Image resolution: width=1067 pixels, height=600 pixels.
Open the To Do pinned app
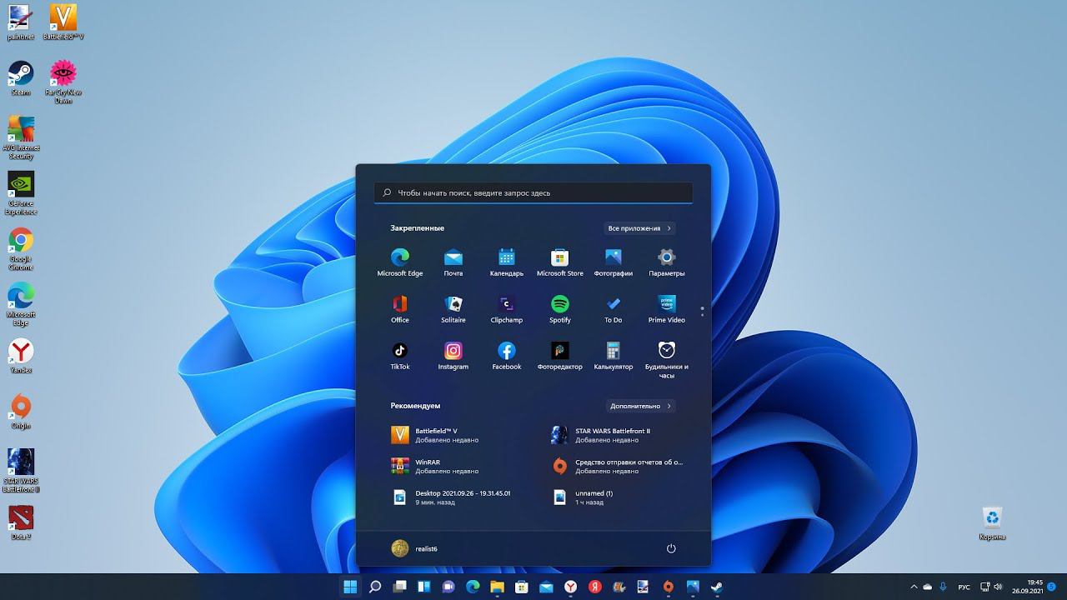614,308
